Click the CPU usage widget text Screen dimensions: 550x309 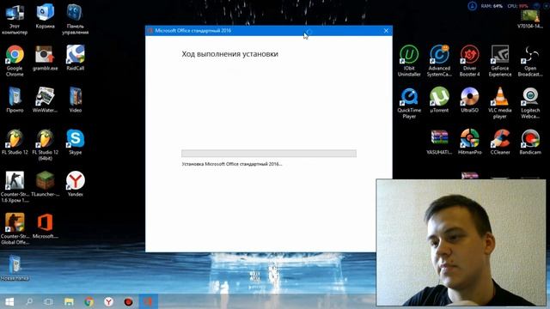(517, 6)
